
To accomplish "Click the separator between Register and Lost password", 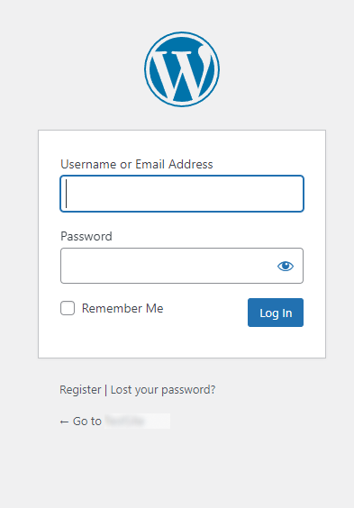I will pyautogui.click(x=106, y=389).
